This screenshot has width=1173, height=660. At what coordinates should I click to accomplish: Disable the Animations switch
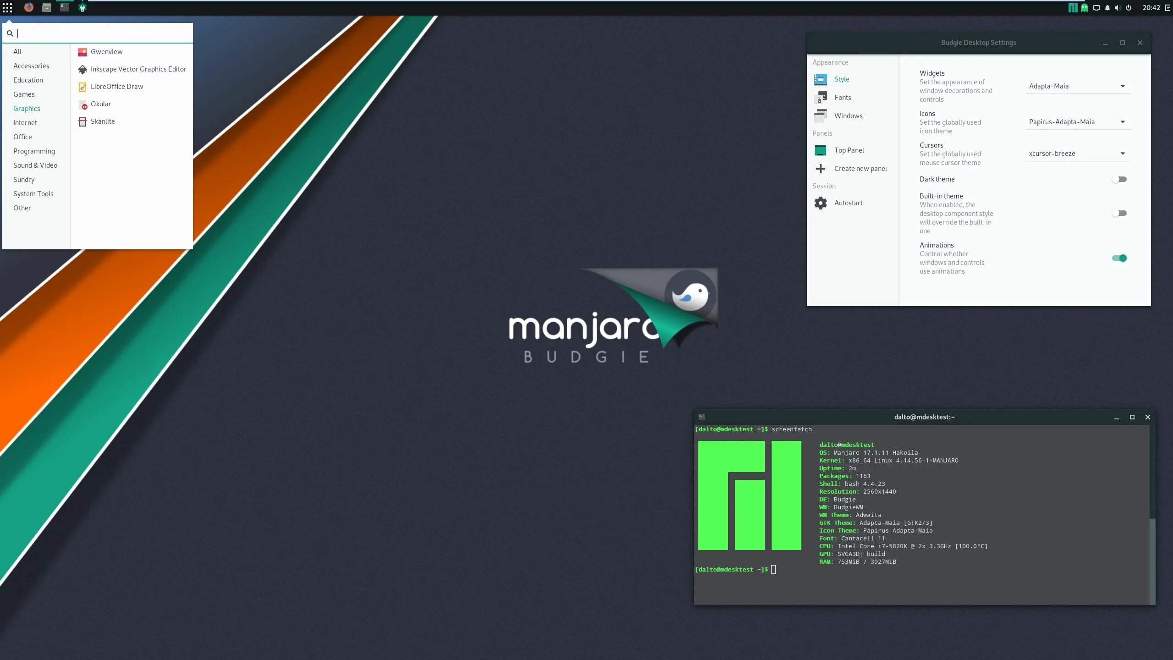pyautogui.click(x=1119, y=258)
